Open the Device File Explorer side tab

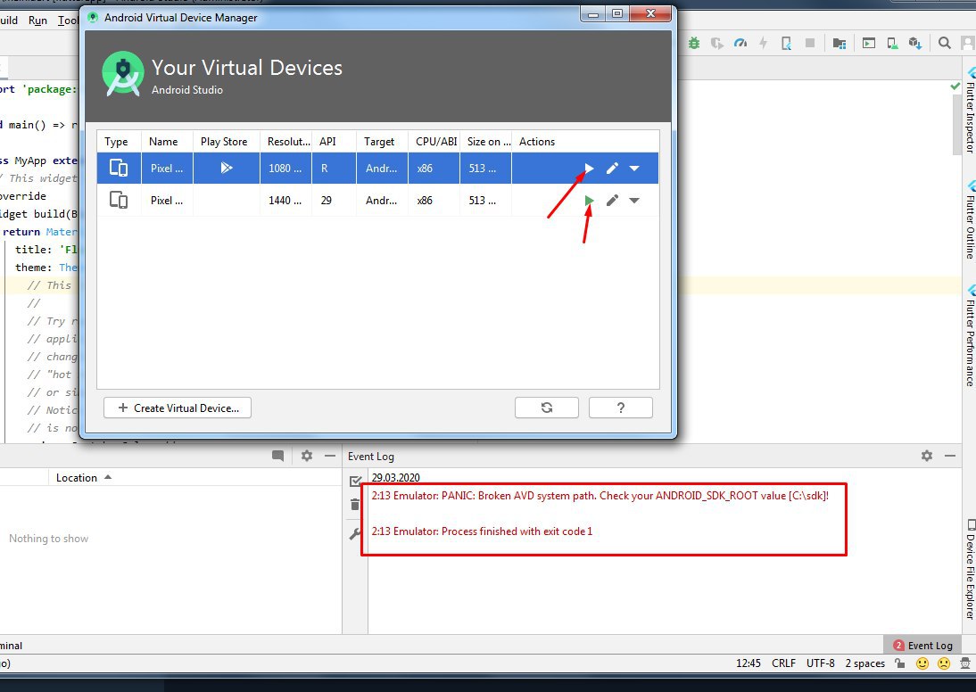coord(970,570)
